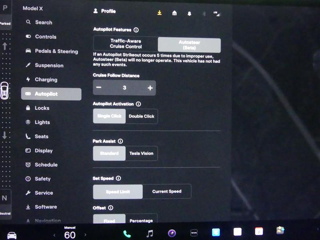The height and width of the screenshot is (240, 320).
Task: Open Seats settings
Action: click(x=37, y=136)
